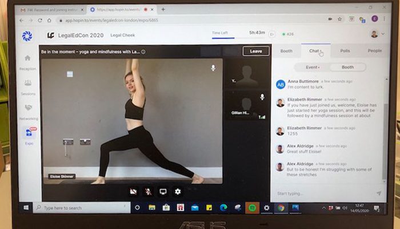Open the Windows notification center

point(377,208)
